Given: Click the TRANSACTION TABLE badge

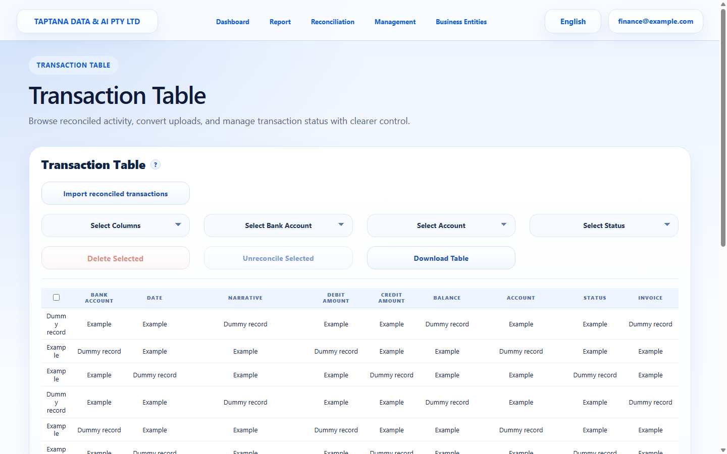Looking at the screenshot, I should pos(74,65).
